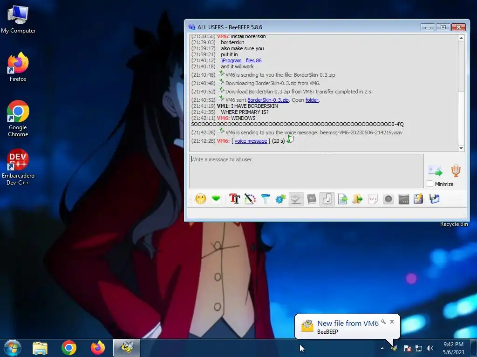477x357 pixels.
Task: Select the Firefox desktop shortcut
Action: [x=18, y=67]
